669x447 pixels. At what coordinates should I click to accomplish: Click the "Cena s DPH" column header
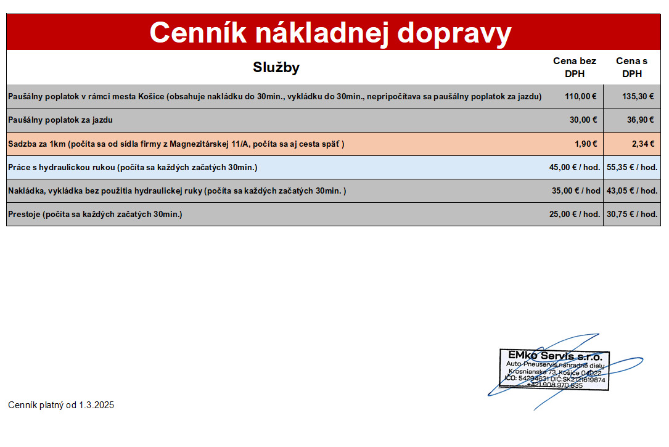[631, 67]
